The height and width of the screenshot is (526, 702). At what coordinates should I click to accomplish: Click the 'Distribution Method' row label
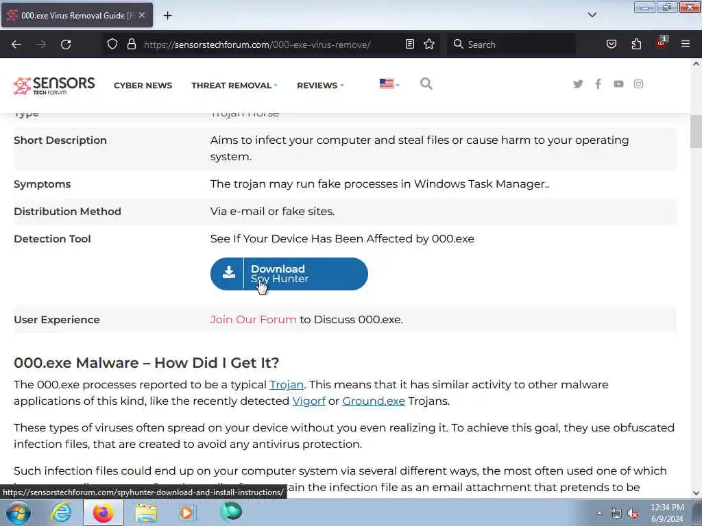[68, 211]
